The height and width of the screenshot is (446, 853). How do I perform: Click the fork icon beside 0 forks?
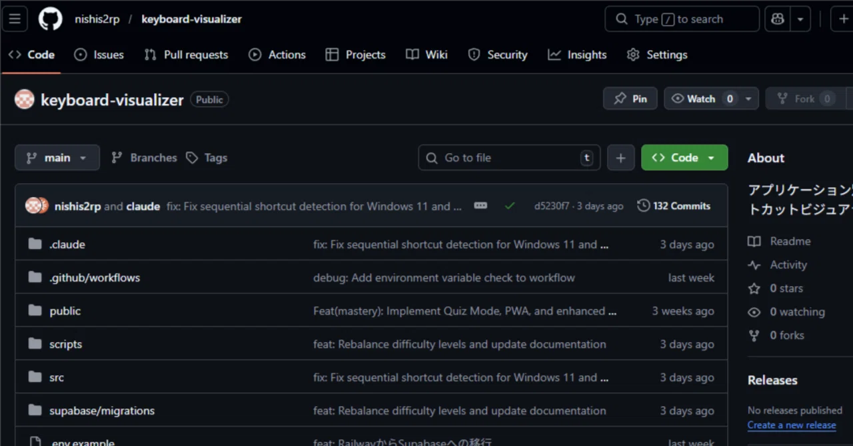(x=754, y=335)
